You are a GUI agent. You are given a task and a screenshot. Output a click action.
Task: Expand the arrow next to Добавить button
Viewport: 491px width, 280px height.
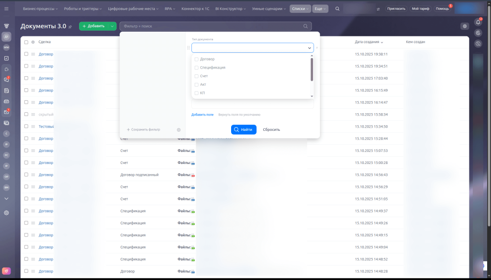112,26
